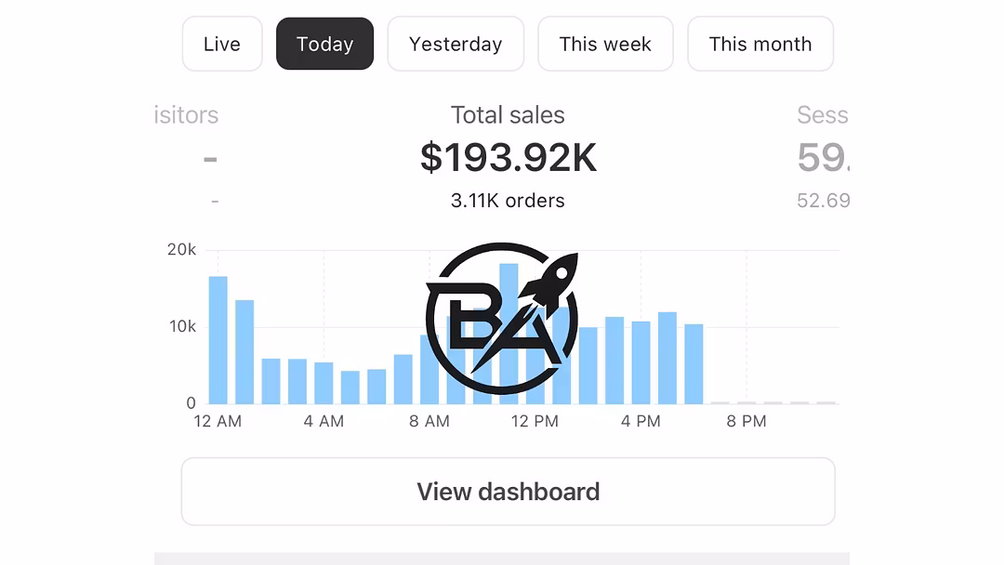
Task: Click the BA rocket logo icon
Action: click(x=502, y=317)
